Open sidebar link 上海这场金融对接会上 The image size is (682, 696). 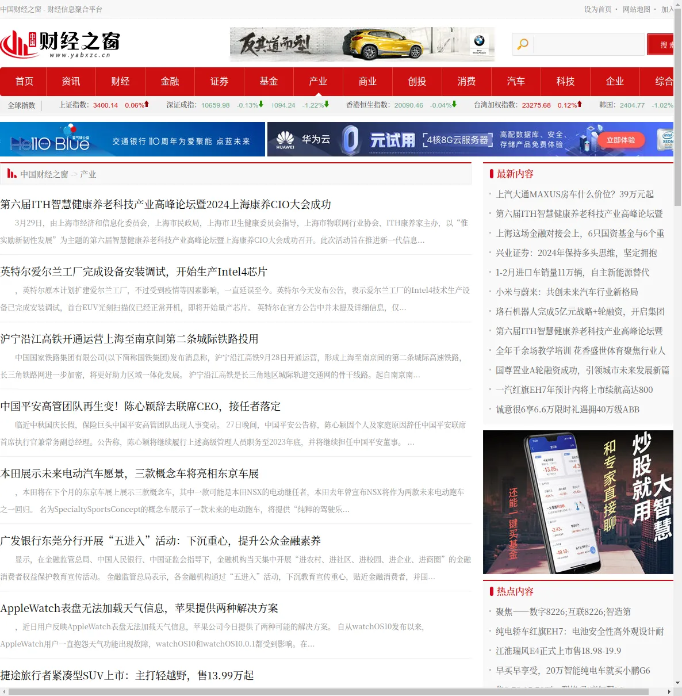point(580,234)
